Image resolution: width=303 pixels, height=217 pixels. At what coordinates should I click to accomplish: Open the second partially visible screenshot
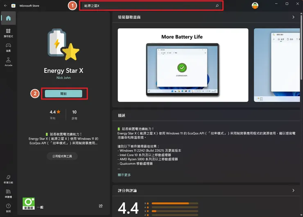277,65
